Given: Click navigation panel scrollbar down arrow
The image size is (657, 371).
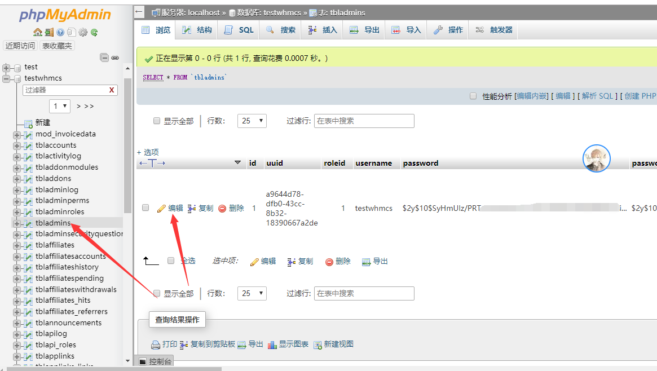Looking at the screenshot, I should point(128,361).
